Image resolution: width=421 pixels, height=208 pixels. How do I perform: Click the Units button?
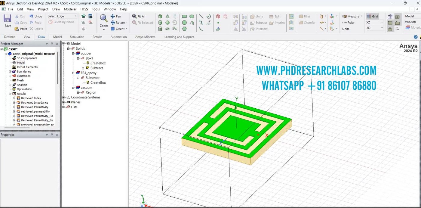(x=346, y=29)
